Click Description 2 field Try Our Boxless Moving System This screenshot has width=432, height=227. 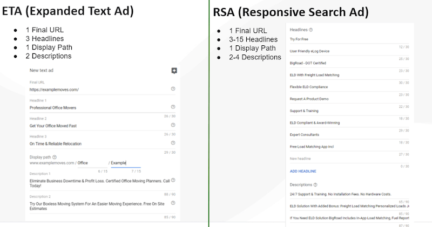pyautogui.click(x=103, y=206)
